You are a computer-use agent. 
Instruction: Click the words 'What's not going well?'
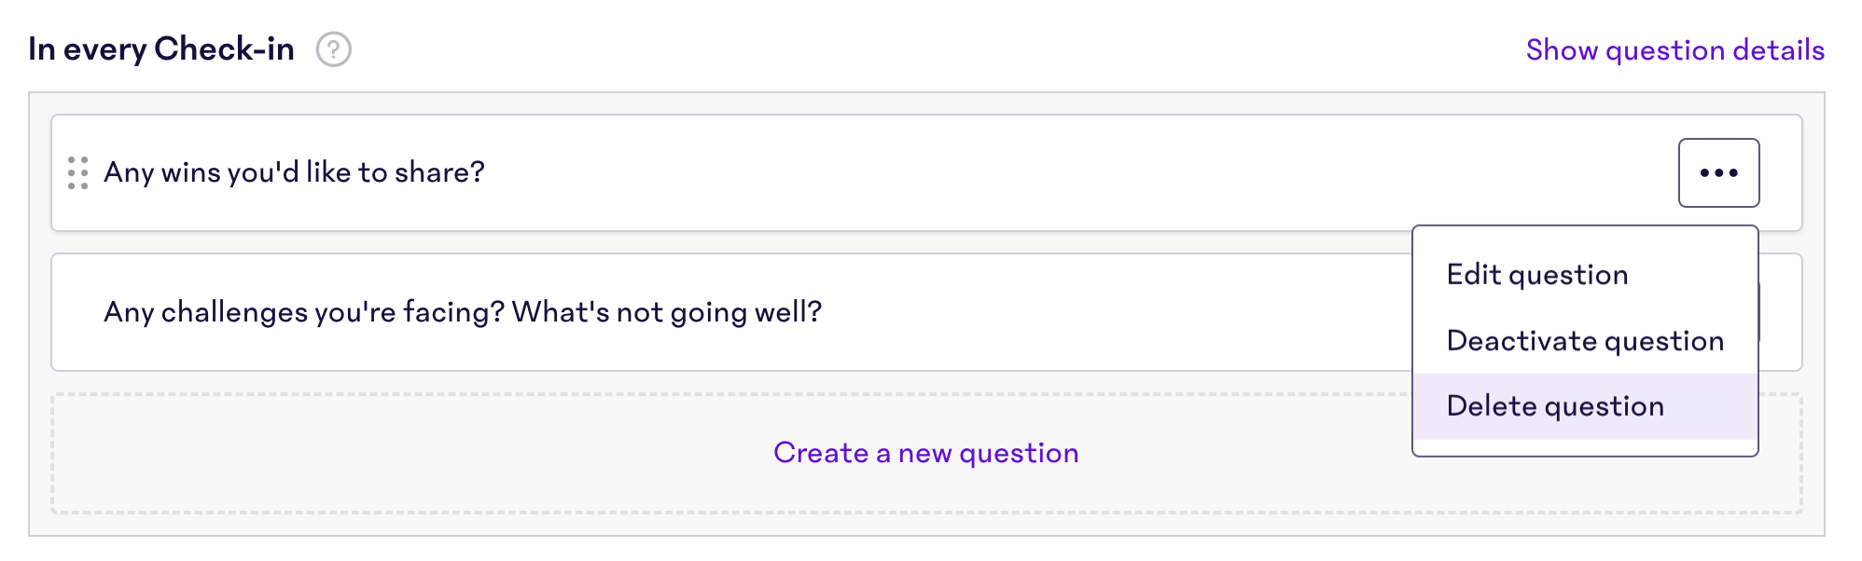[667, 312]
